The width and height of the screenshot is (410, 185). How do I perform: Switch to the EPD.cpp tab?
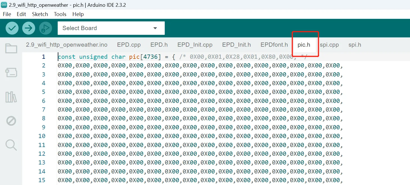pyautogui.click(x=129, y=45)
